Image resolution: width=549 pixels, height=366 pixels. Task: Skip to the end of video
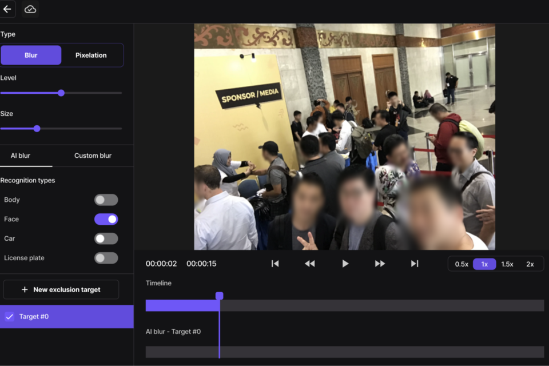click(x=415, y=264)
